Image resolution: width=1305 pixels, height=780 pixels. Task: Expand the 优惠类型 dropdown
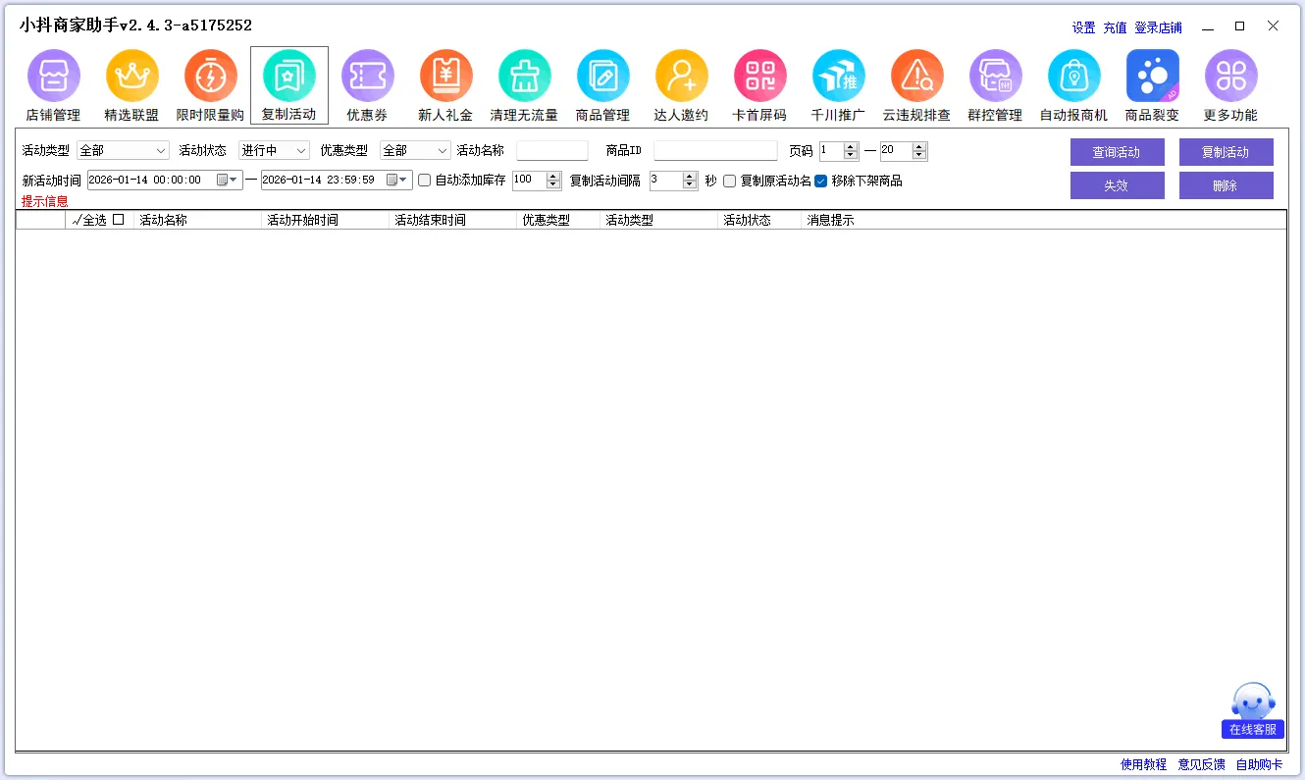pyautogui.click(x=414, y=151)
